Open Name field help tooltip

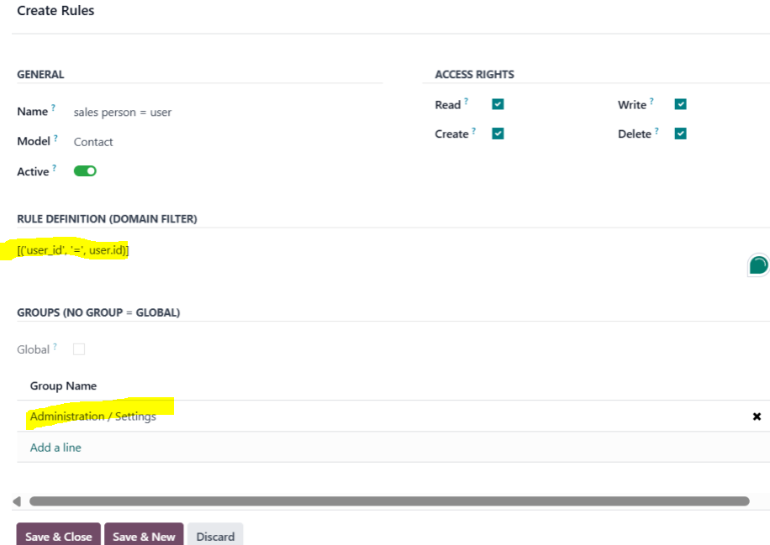53,107
